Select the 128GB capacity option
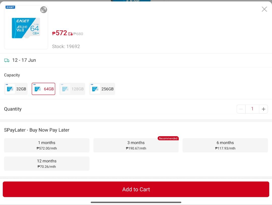 (x=72, y=89)
